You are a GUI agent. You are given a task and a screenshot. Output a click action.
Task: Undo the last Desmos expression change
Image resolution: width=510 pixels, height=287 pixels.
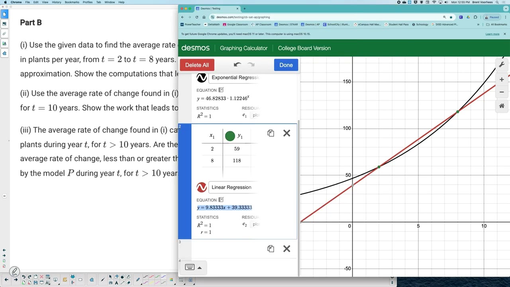pyautogui.click(x=237, y=65)
